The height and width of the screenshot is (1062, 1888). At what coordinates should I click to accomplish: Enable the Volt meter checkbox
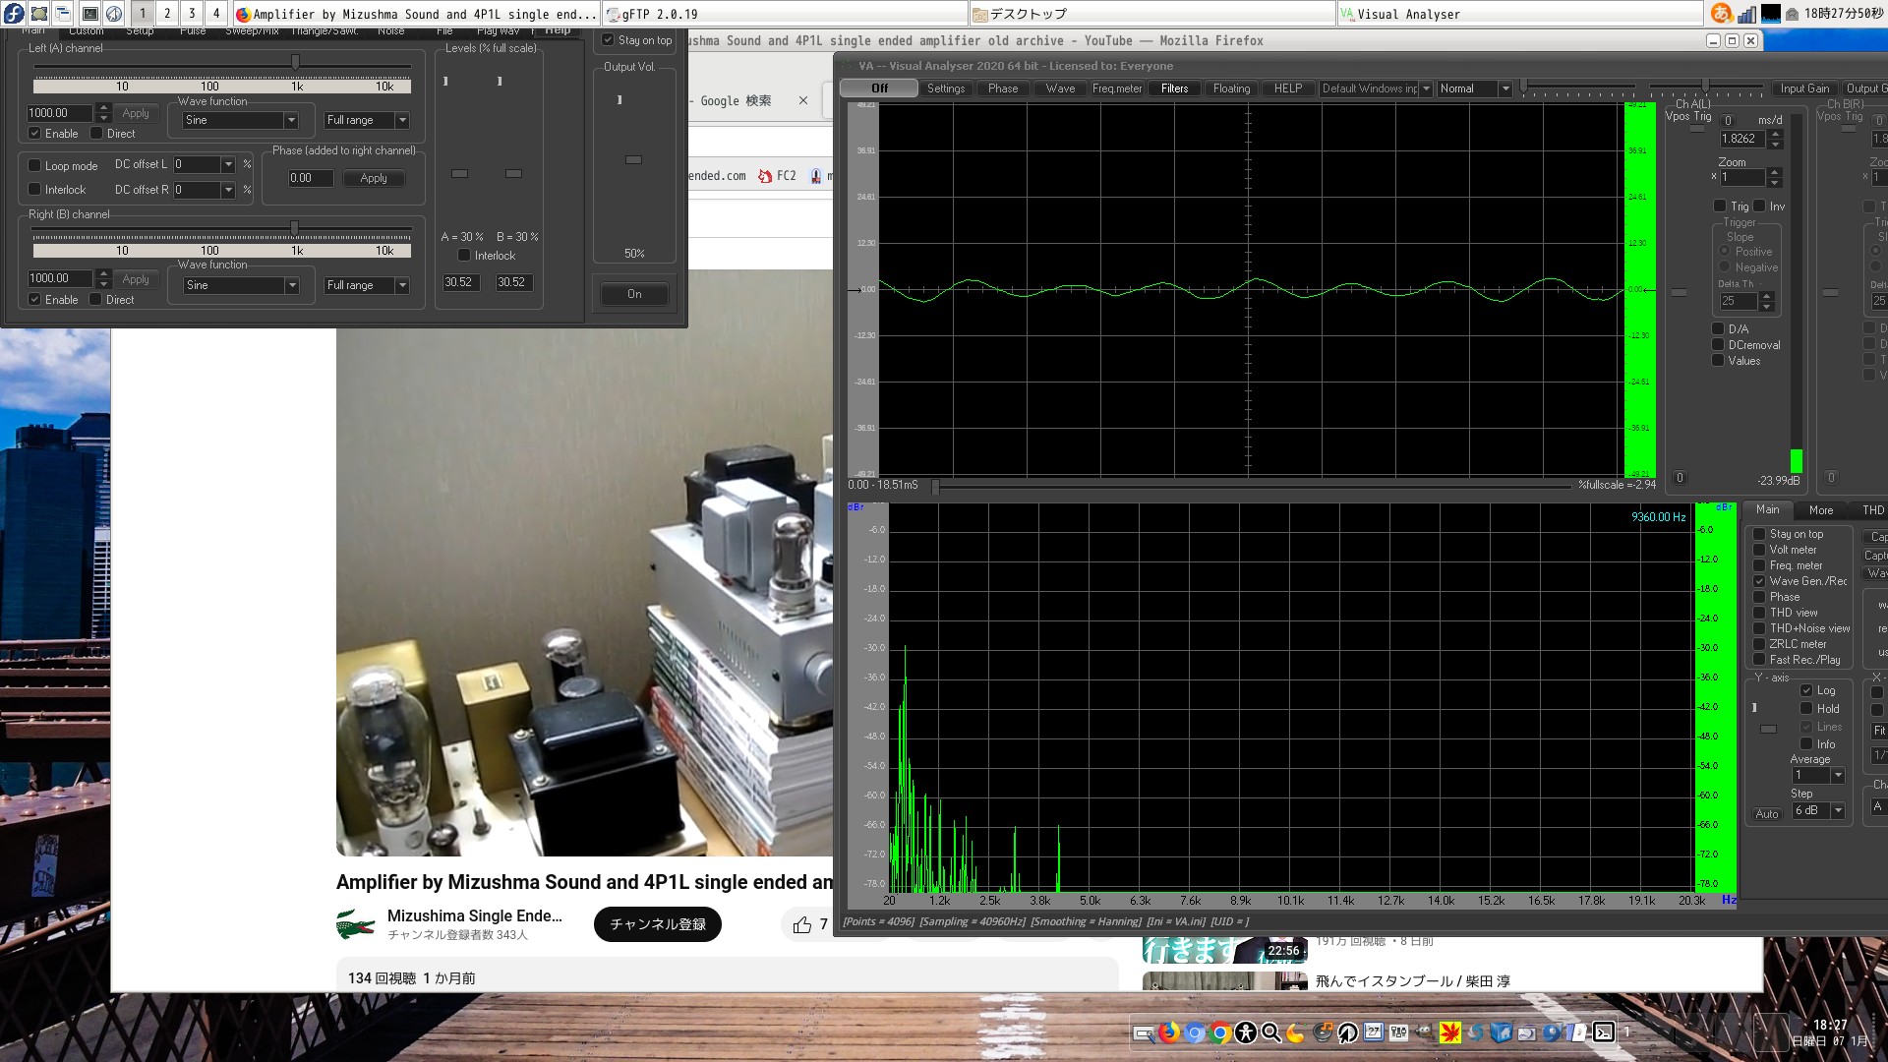(1760, 550)
